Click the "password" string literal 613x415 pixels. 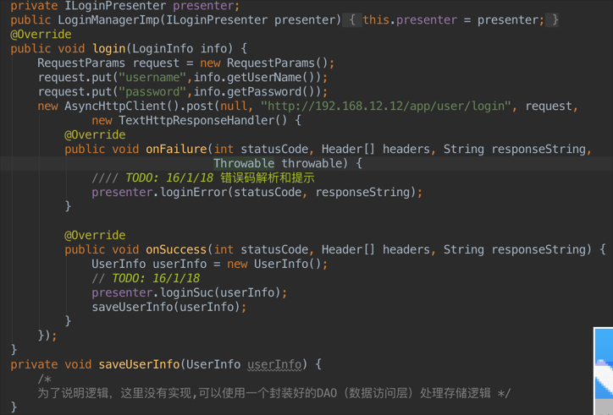[x=152, y=92]
